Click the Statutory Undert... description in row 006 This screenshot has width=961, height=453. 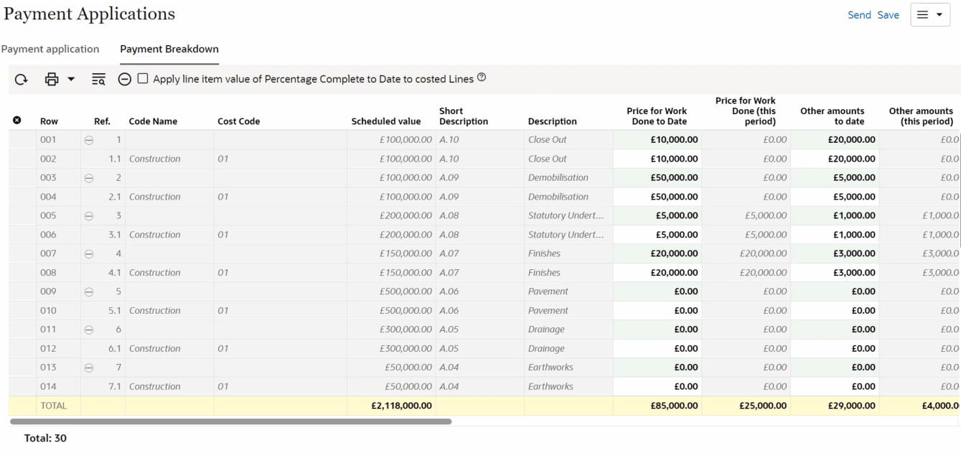[564, 235]
